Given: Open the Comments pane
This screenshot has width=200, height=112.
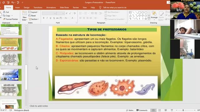Looking at the screenshot, I should 142,110.
